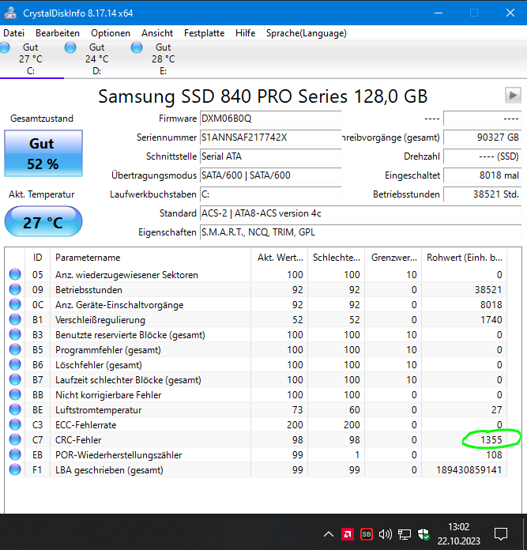Select the CRC-Fehler parameter name
The height and width of the screenshot is (550, 527).
tap(78, 440)
